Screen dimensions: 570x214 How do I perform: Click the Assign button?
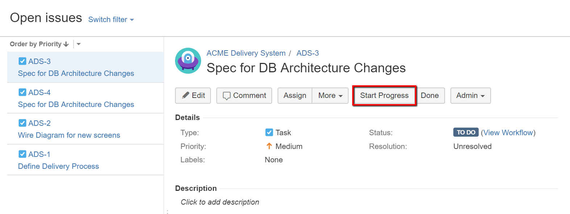(x=295, y=95)
